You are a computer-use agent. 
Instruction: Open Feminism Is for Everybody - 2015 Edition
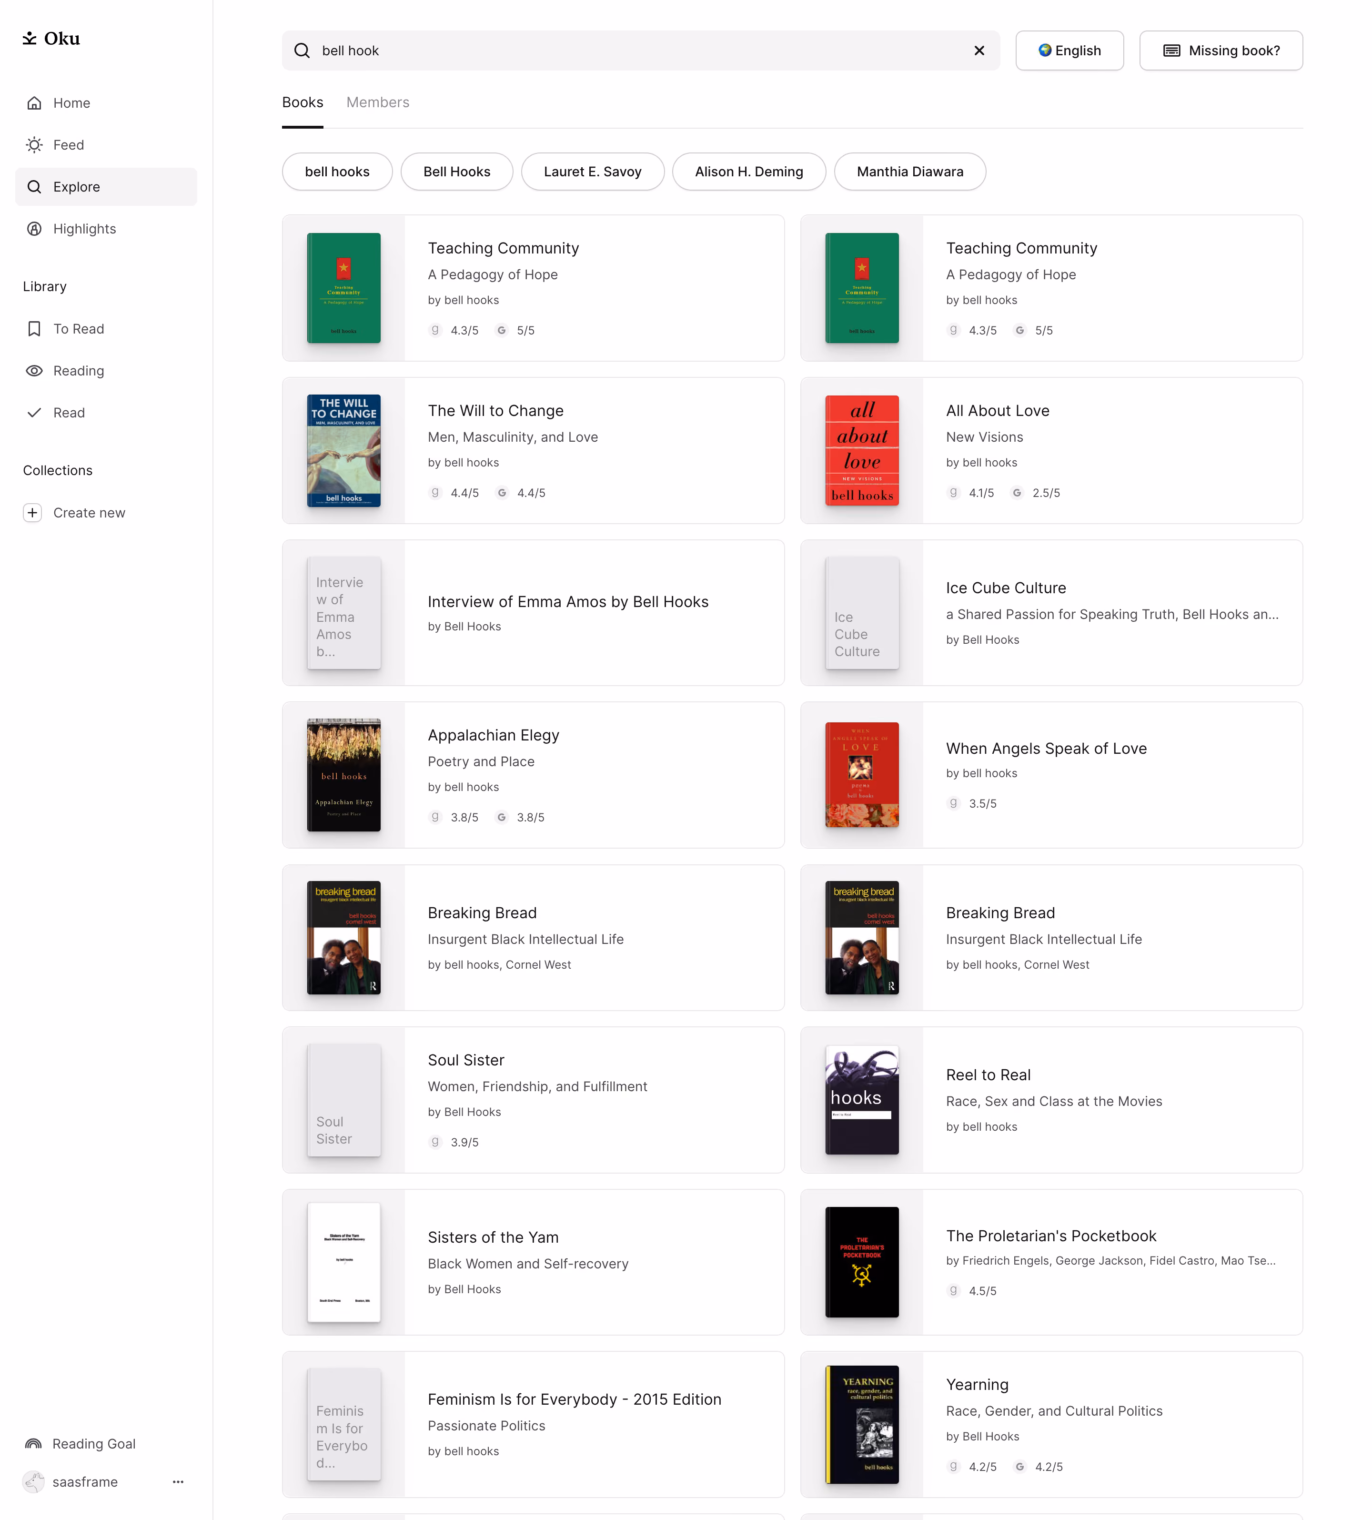pos(575,1399)
